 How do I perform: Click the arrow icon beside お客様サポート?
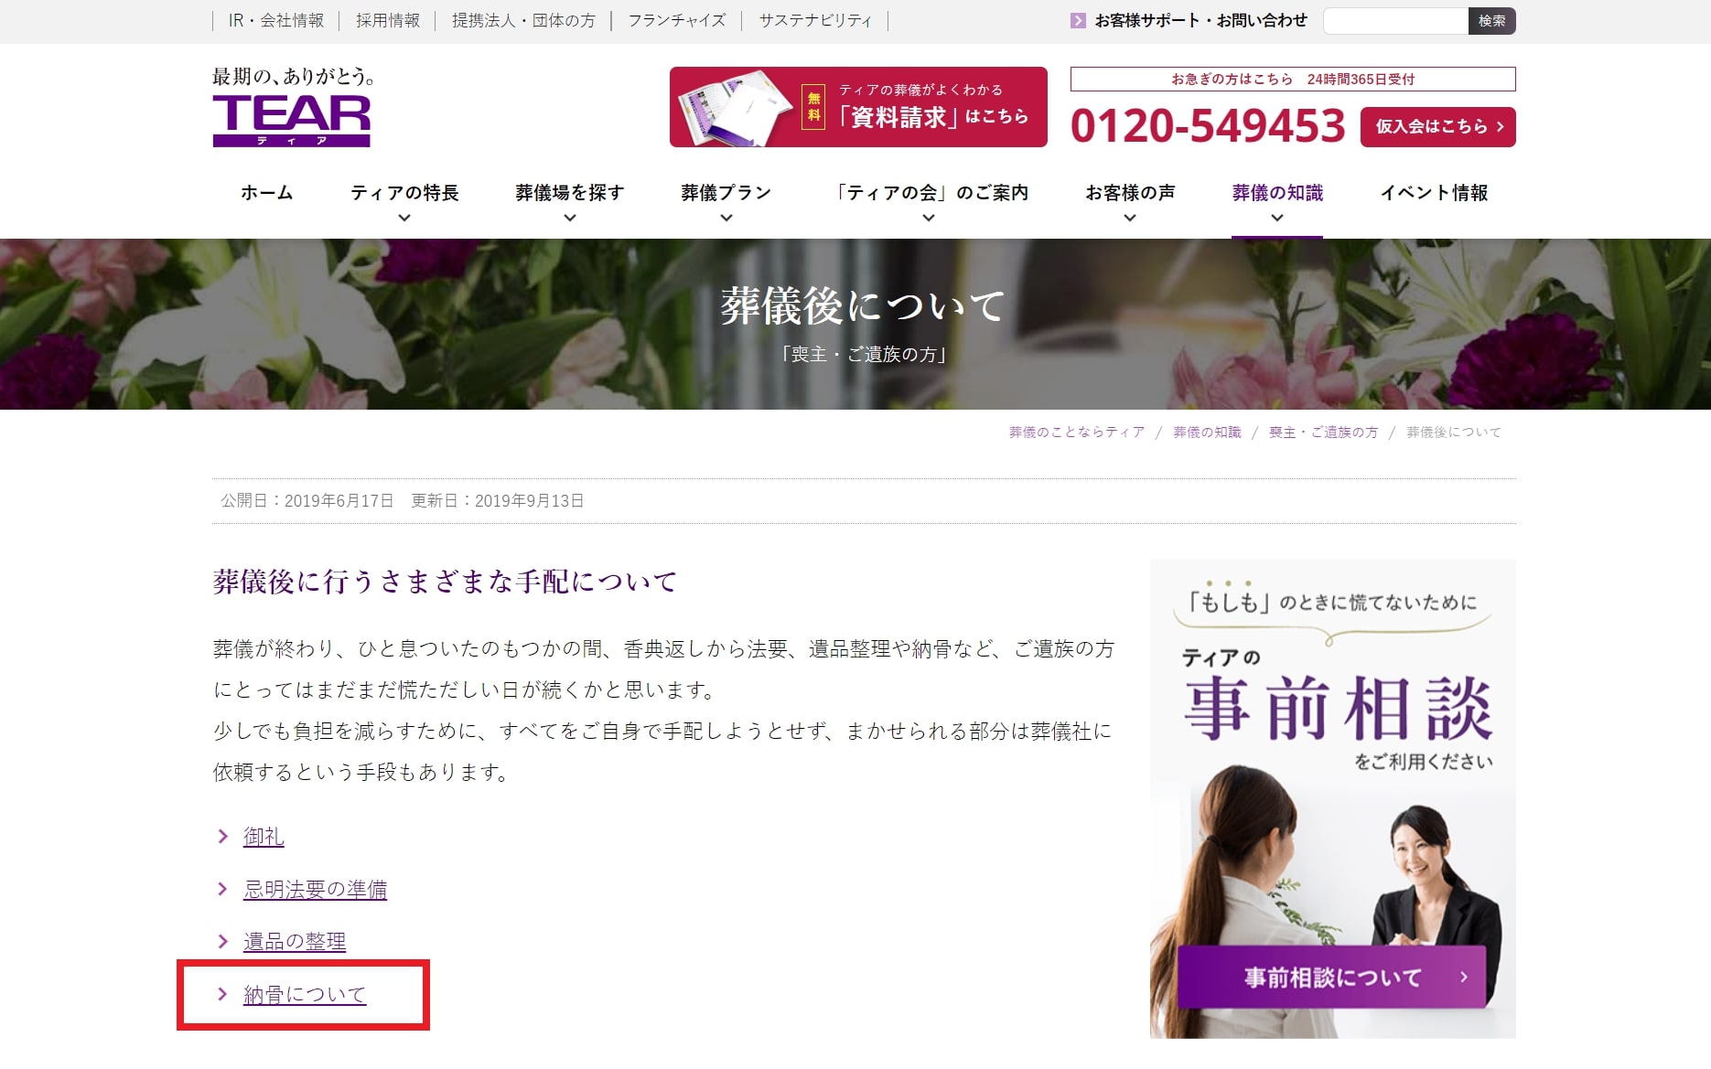(x=1078, y=21)
